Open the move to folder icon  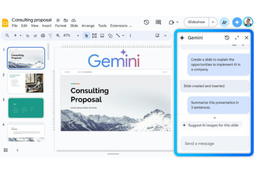pos(65,20)
